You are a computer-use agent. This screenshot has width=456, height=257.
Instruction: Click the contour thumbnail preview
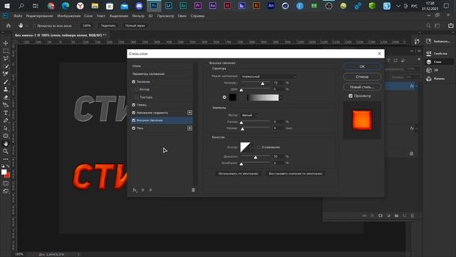(x=245, y=148)
